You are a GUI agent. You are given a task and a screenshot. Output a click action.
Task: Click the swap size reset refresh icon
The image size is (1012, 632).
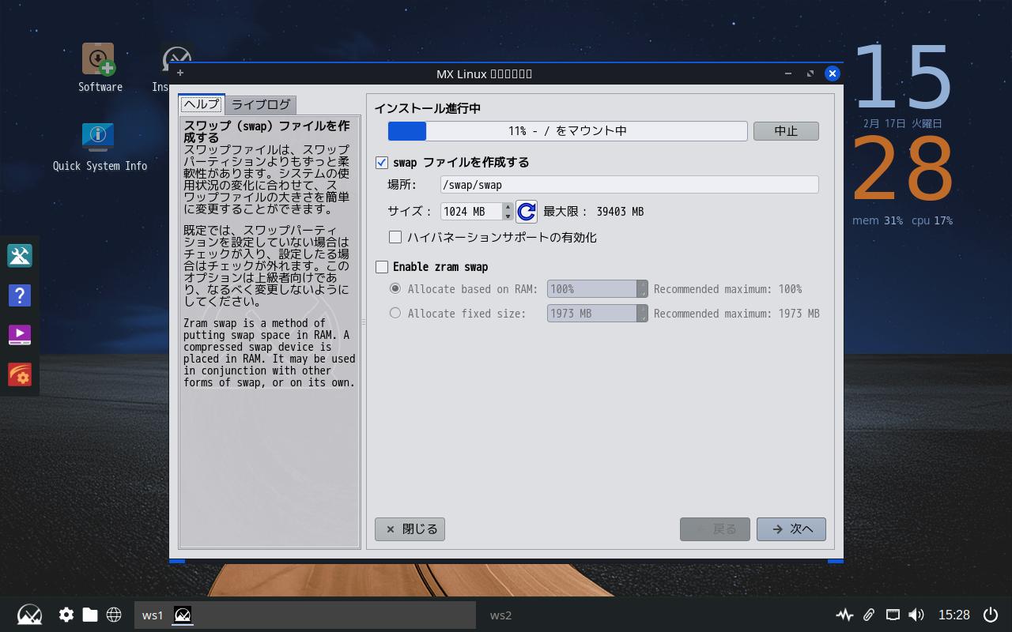click(x=526, y=212)
